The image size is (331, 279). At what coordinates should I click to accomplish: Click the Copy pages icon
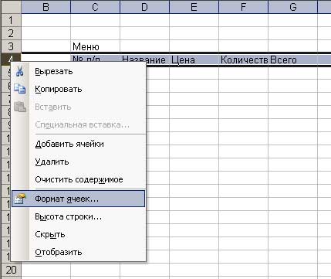click(x=20, y=89)
